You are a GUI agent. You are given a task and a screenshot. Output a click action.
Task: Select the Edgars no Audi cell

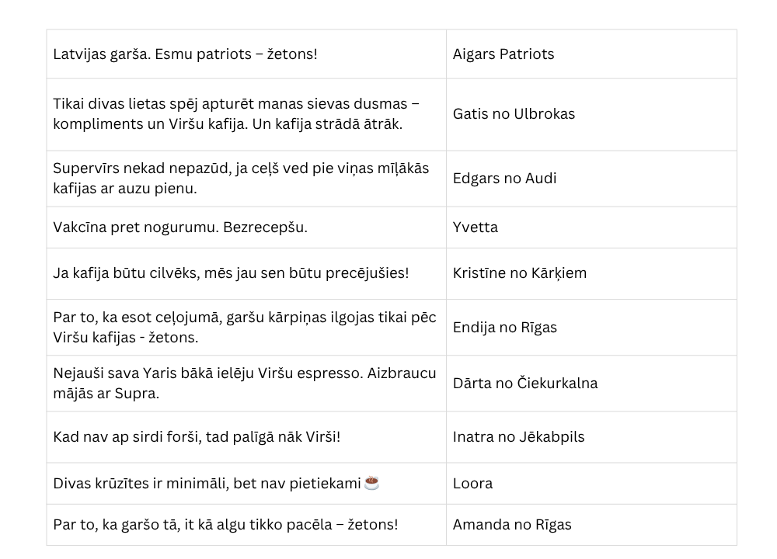pos(504,179)
